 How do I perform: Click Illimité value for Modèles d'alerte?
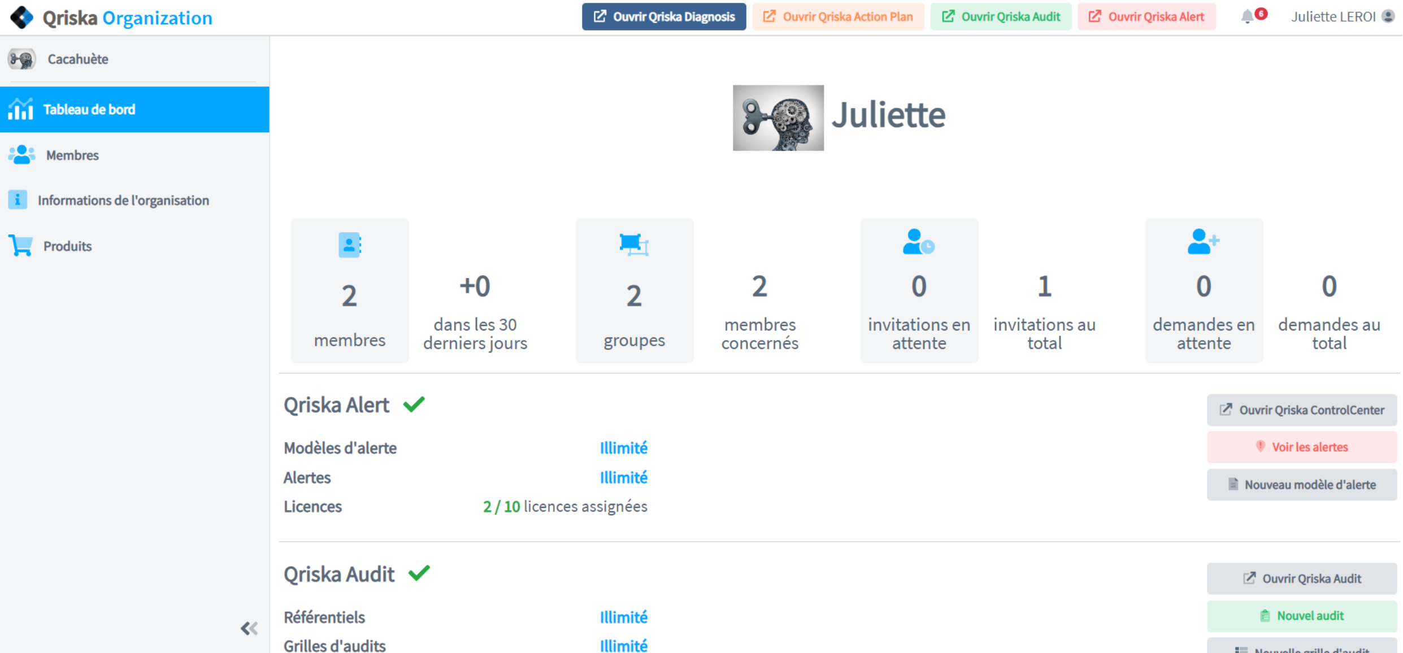coord(623,448)
